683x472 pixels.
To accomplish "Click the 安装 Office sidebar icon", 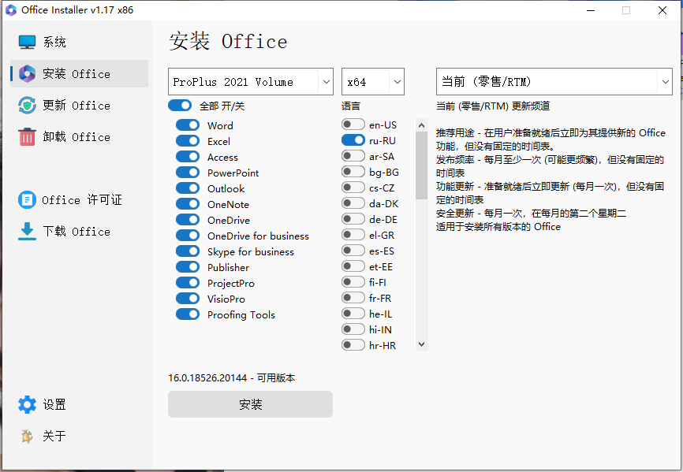I will click(x=28, y=73).
